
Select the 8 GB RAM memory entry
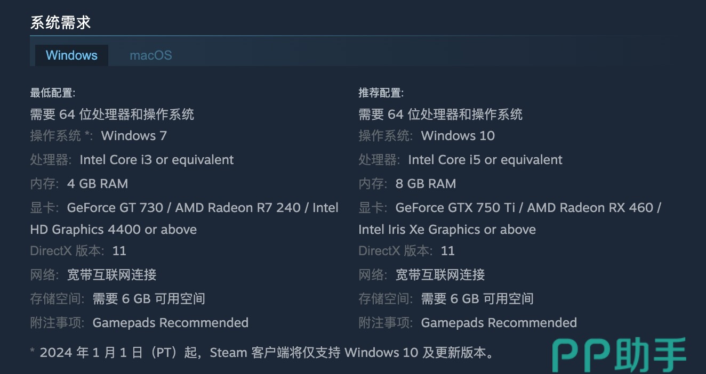point(426,184)
